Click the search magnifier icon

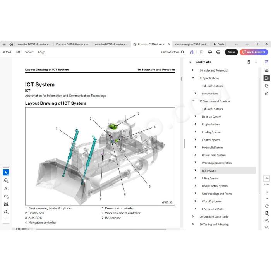point(182,52)
